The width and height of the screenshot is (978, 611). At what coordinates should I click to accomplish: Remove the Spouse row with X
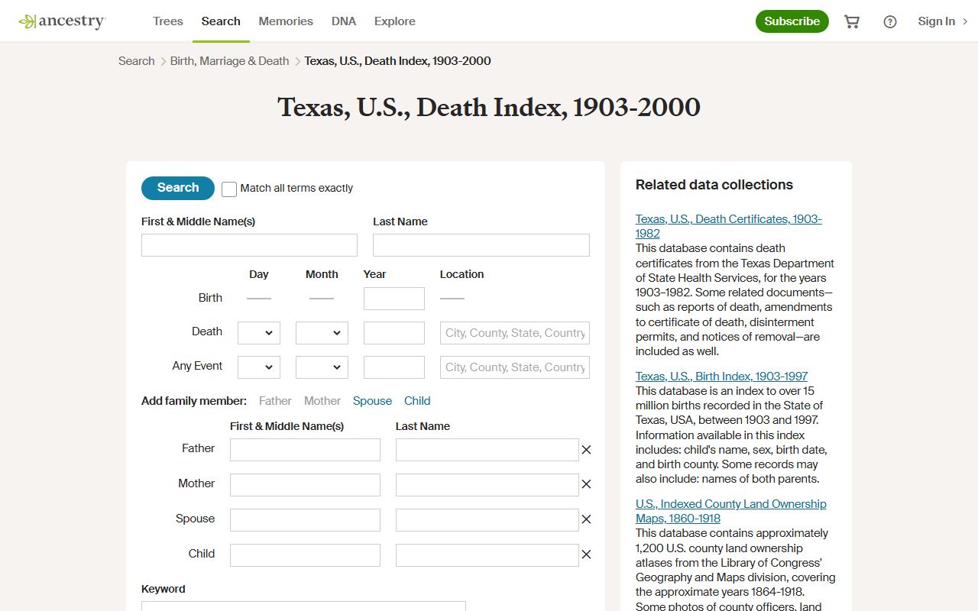pyautogui.click(x=586, y=519)
